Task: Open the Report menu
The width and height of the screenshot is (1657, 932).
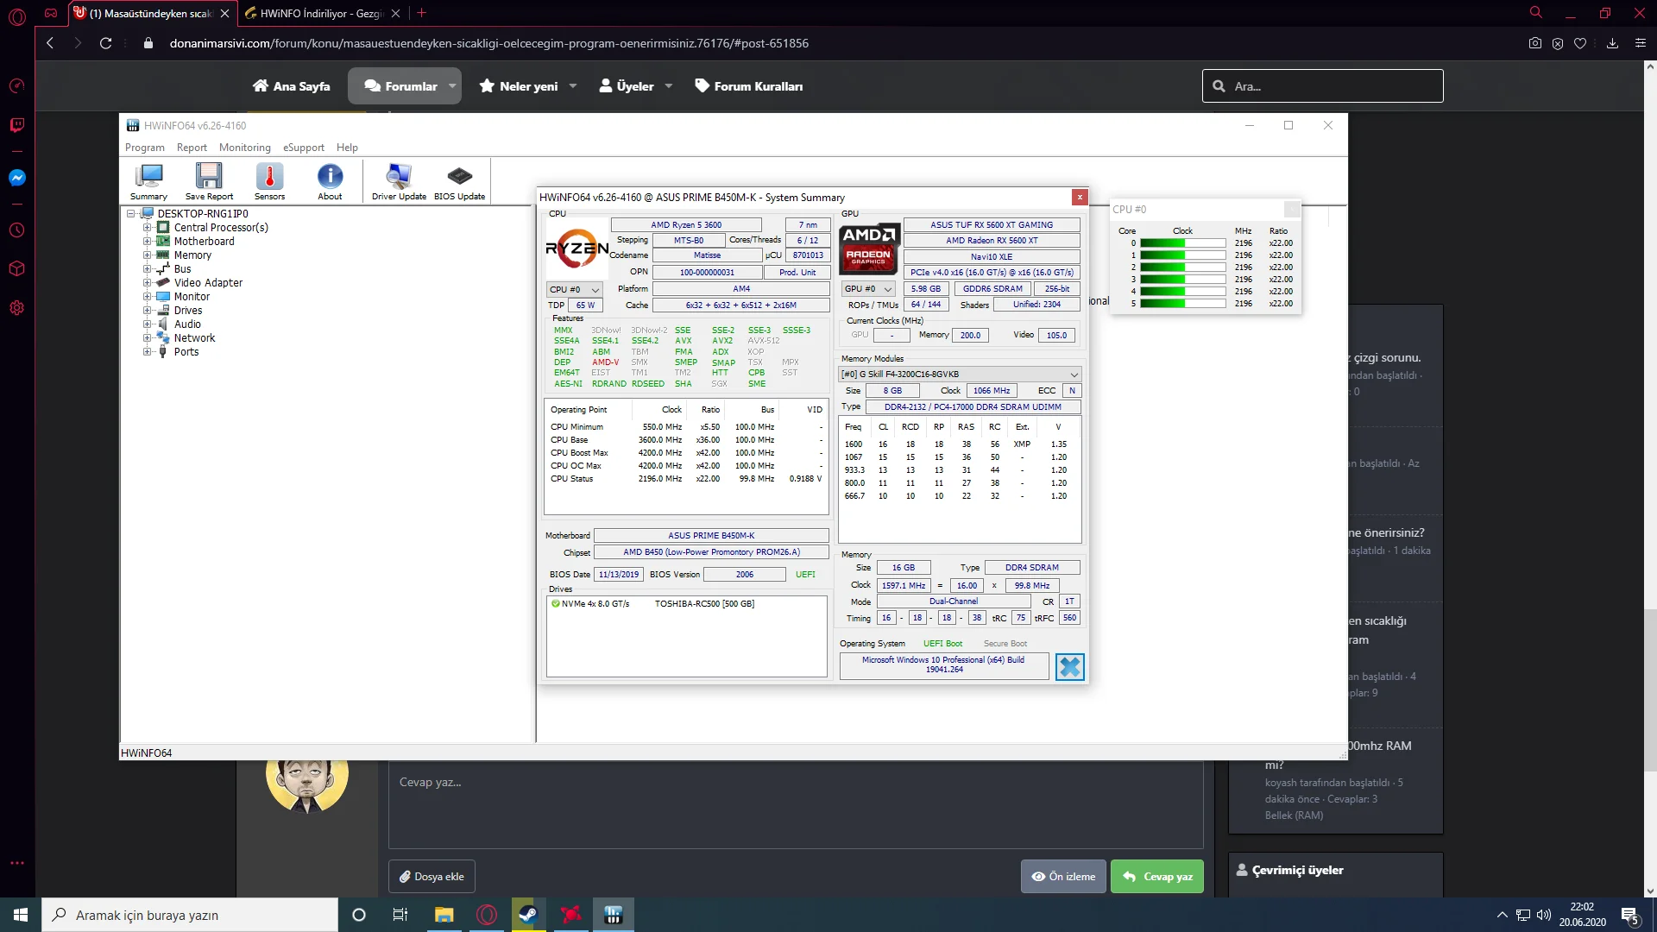Action: click(192, 148)
